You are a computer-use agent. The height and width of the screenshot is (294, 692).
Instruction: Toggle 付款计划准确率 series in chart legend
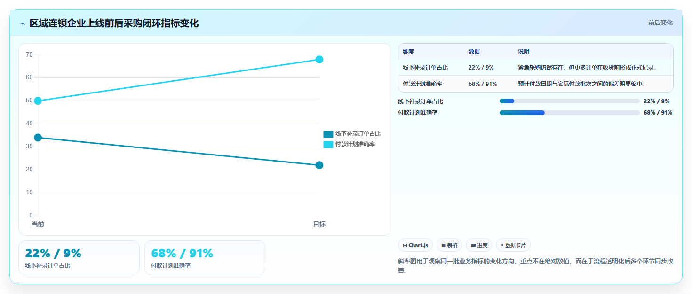click(x=349, y=144)
